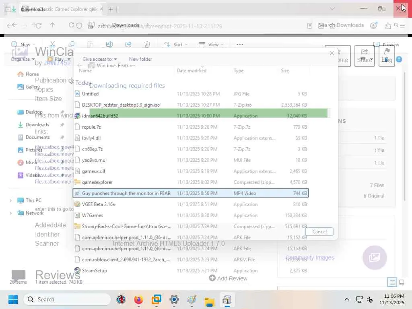The height and width of the screenshot is (309, 412).
Task: Open Settings gear from the taskbar
Action: click(x=174, y=299)
